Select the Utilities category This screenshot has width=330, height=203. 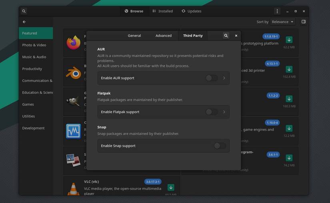click(x=36, y=116)
